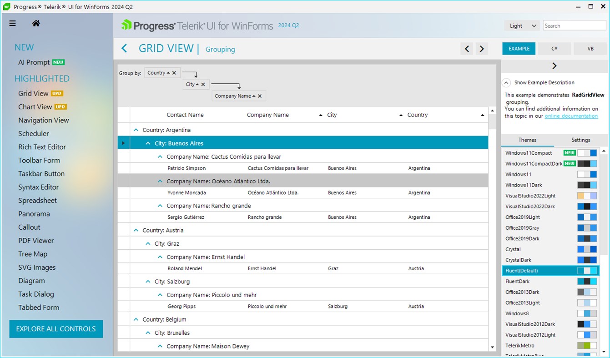The width and height of the screenshot is (610, 358).
Task: Open the Spreadsheet demo
Action: 38,201
